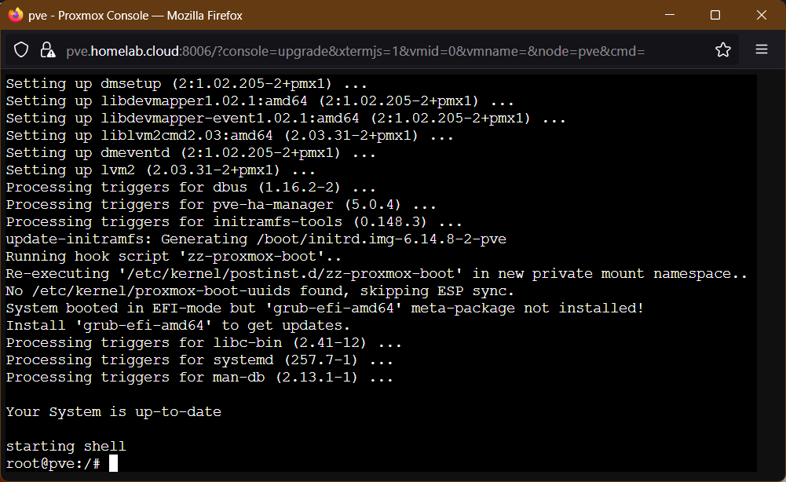Screen dimensions: 786x482
Task: Click the connection-not-secure padlock warning badge
Action: pos(47,49)
